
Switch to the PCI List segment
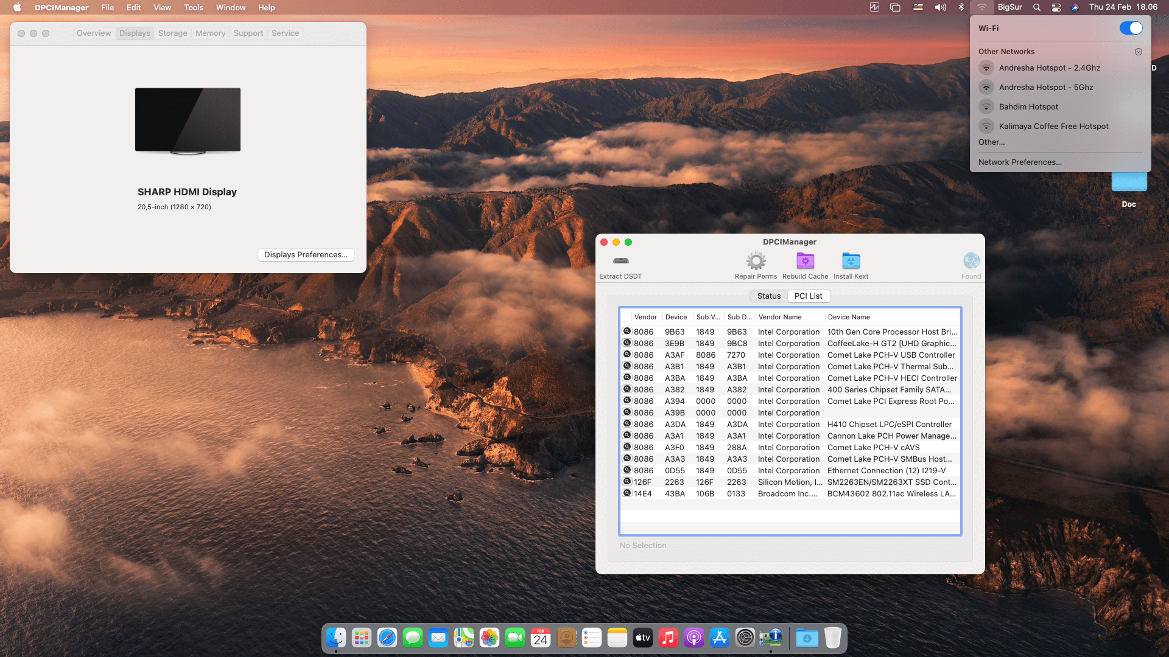tap(808, 296)
